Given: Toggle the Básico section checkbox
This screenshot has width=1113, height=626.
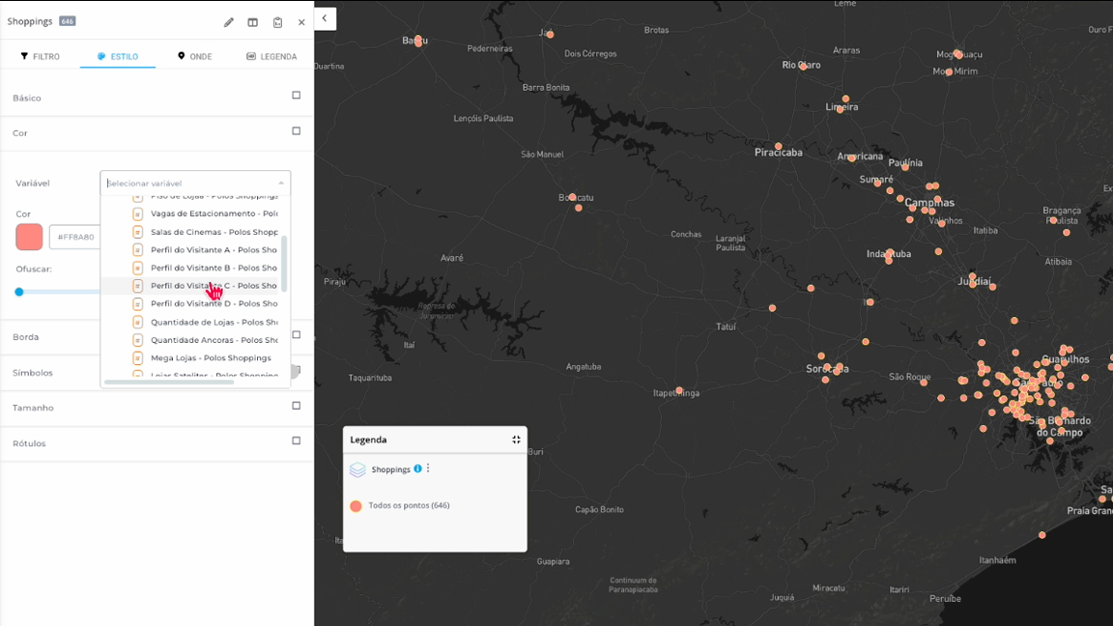Looking at the screenshot, I should (x=297, y=96).
